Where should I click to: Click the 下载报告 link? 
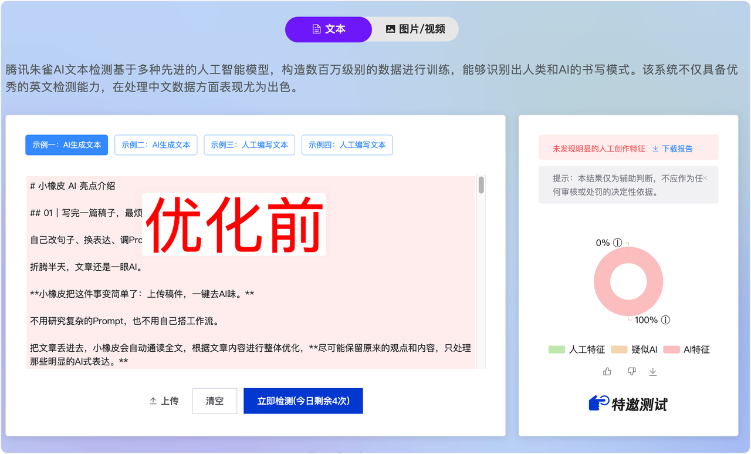677,149
